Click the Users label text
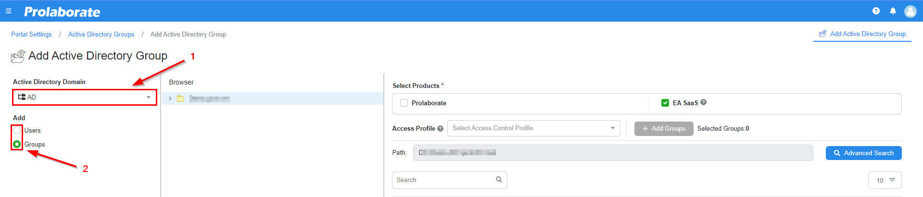 (32, 131)
